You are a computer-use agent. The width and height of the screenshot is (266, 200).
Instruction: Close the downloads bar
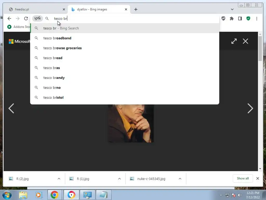(x=257, y=178)
